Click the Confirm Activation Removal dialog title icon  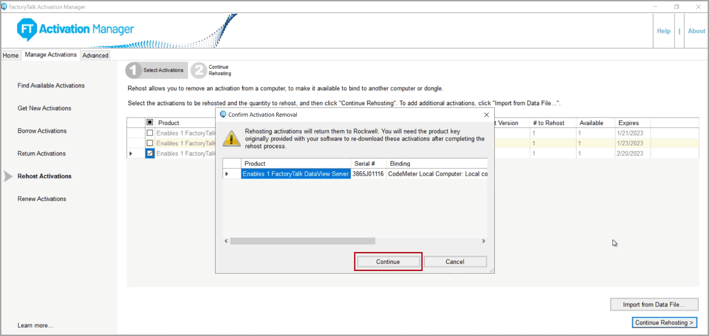pyautogui.click(x=223, y=114)
